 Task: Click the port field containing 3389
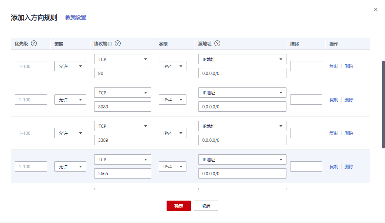point(122,140)
